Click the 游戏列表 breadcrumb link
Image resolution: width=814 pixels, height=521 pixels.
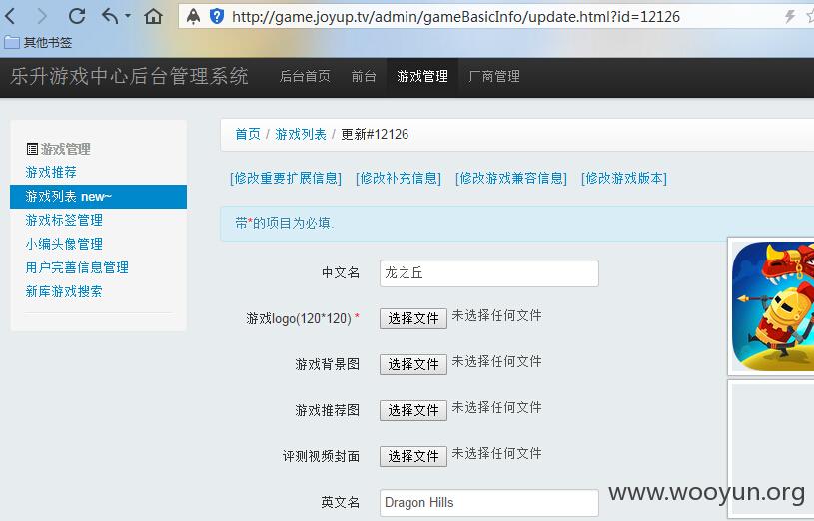[301, 134]
